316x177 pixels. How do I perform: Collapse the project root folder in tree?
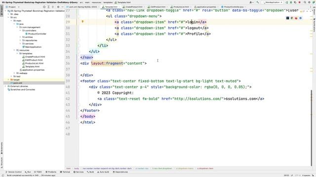click(x=5, y=11)
